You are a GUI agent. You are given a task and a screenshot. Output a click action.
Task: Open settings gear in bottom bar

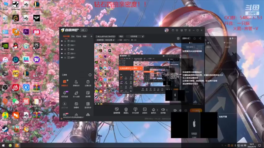(186, 111)
